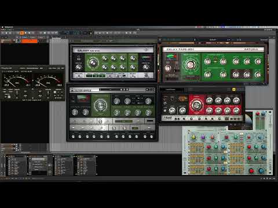Select the third device chain in Bitwig bottom panel
Screen dimensions: 278x208
coord(64,165)
